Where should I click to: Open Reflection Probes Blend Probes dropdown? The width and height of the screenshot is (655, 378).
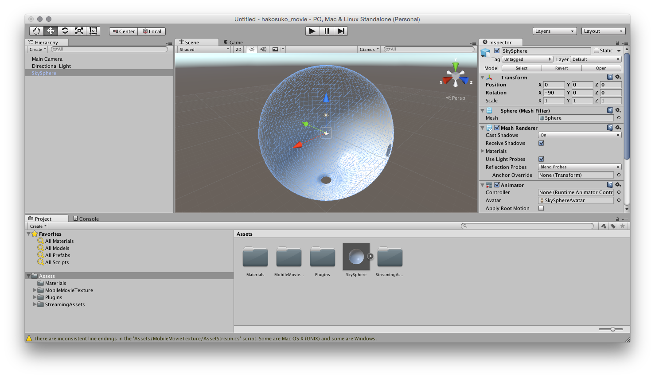pos(580,167)
